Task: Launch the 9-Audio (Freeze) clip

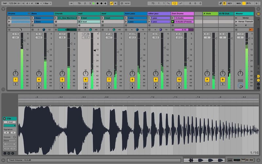Action: tap(173, 22)
